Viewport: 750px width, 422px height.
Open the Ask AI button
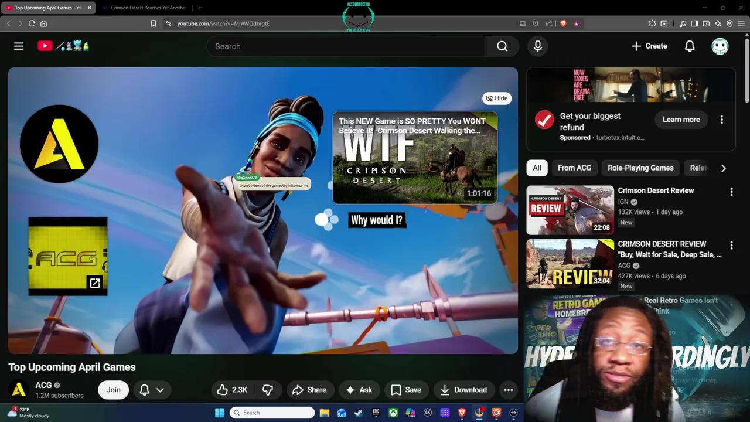pos(359,390)
